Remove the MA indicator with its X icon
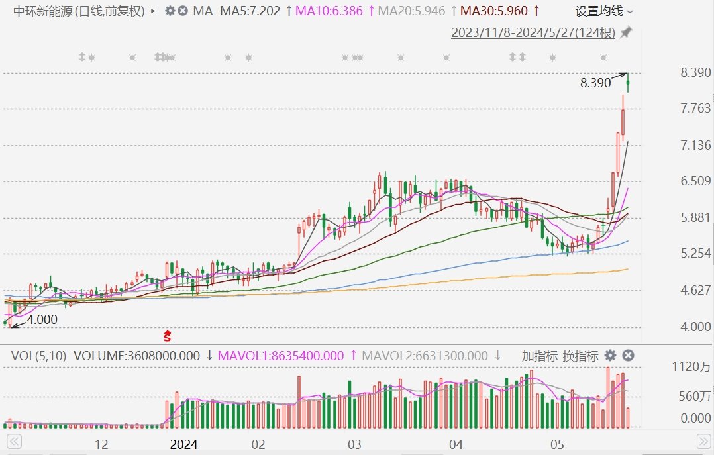Viewport: 714px width, 455px height. 183,11
